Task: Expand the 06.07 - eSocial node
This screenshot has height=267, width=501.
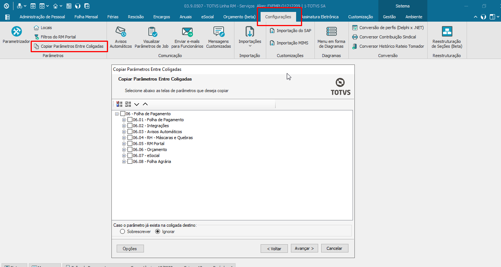Action: (124, 156)
